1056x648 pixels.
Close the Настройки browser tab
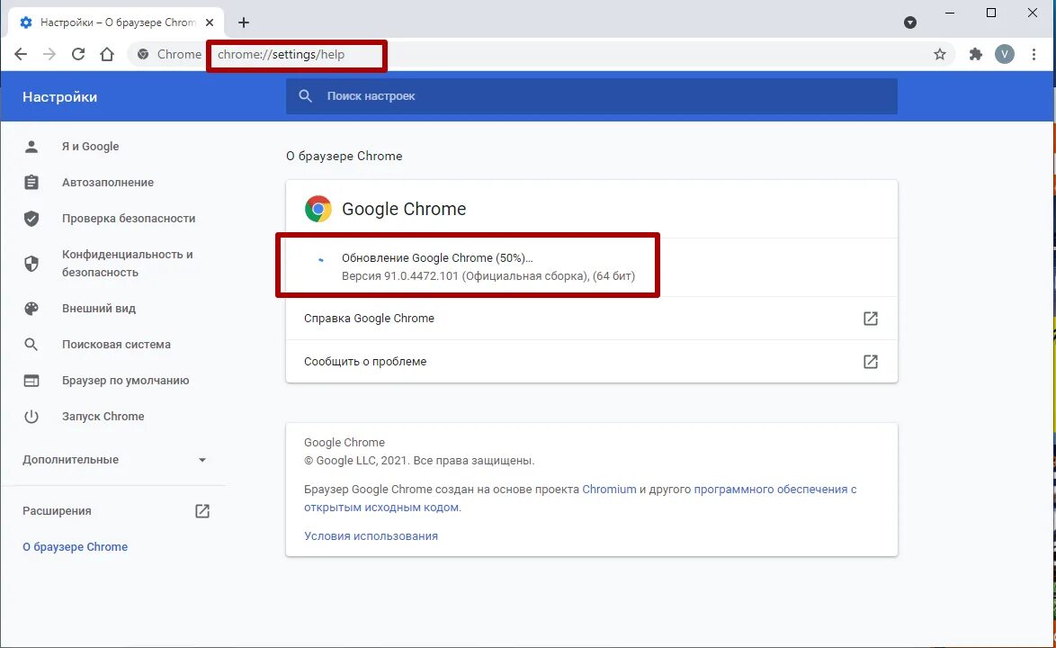[x=210, y=22]
